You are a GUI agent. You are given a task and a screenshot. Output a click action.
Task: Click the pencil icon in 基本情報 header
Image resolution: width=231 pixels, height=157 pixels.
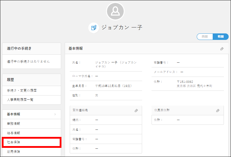[222, 48]
